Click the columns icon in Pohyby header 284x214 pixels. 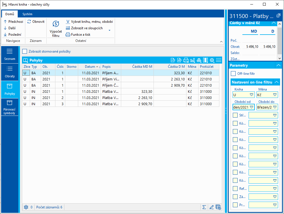coord(206,60)
